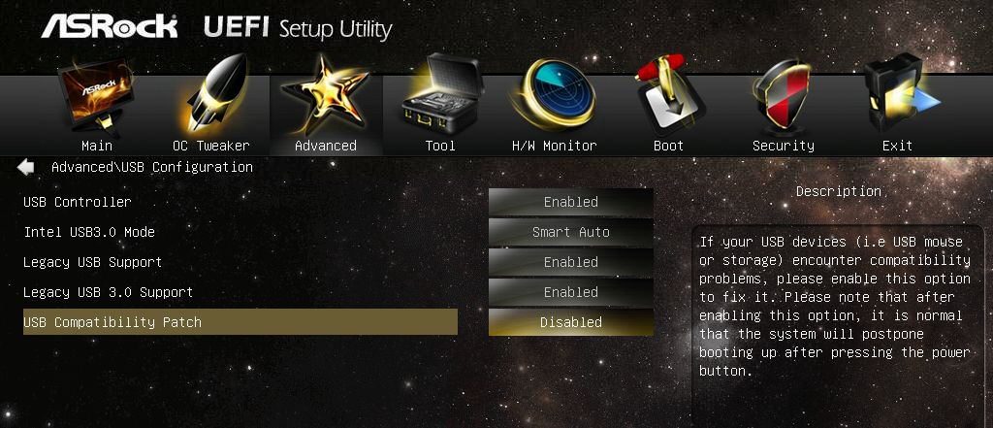Open the Boot joystick icon

click(x=669, y=94)
